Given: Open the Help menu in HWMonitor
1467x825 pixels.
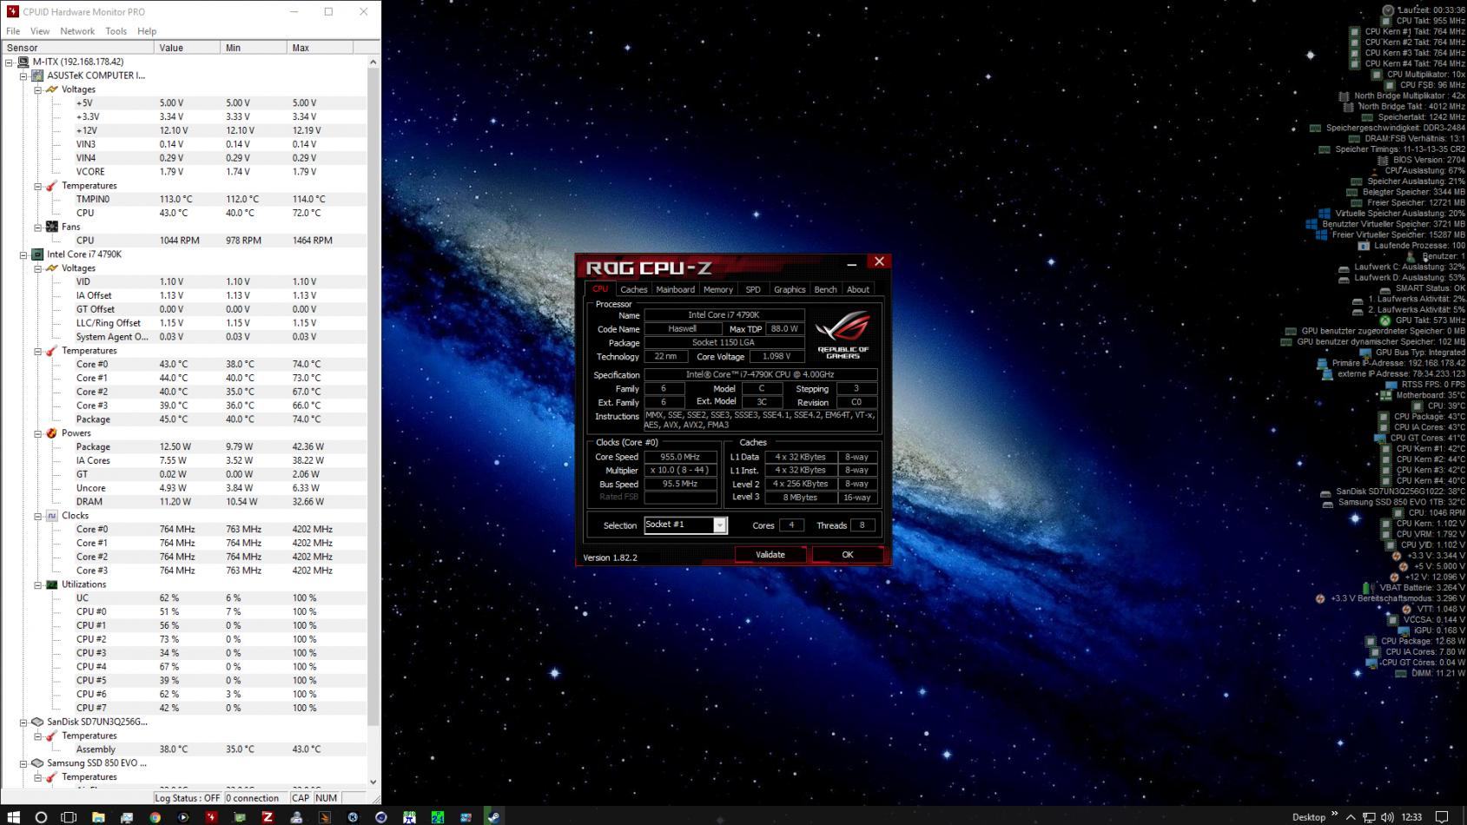Looking at the screenshot, I should (147, 31).
